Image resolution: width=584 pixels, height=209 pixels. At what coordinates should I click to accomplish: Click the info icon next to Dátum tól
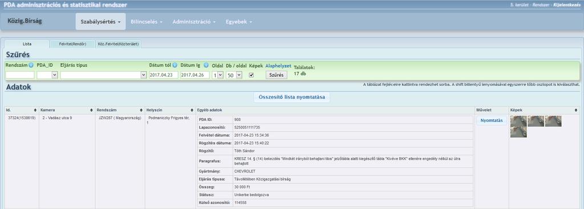click(175, 65)
